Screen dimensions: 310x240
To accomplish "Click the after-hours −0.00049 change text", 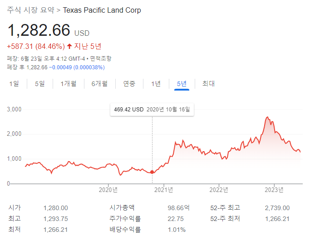I will tap(77, 67).
